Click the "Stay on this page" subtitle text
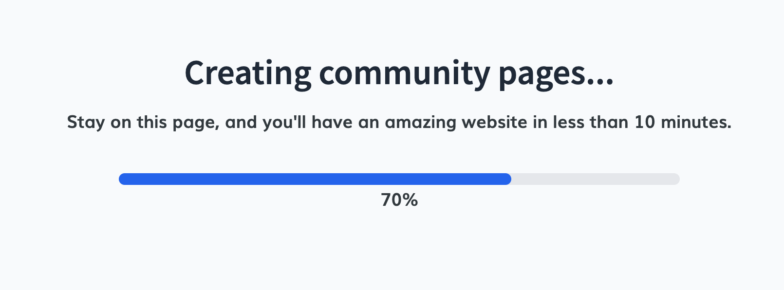 tap(142, 122)
